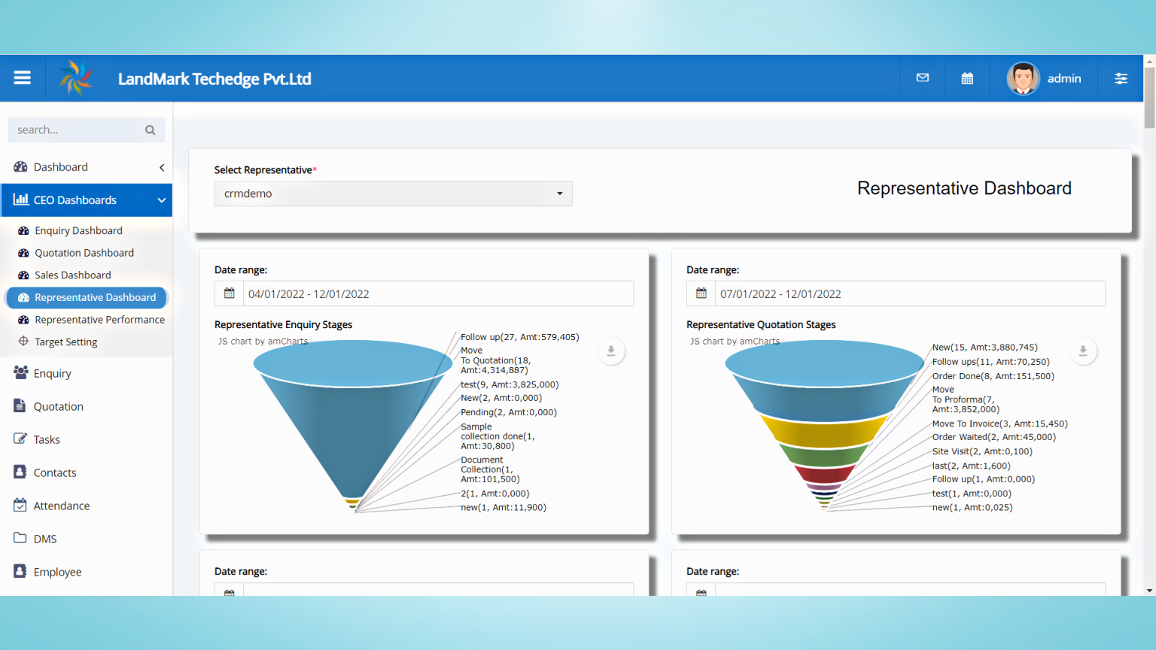1156x650 pixels.
Task: Open the filter settings icon top right
Action: coord(1121,78)
